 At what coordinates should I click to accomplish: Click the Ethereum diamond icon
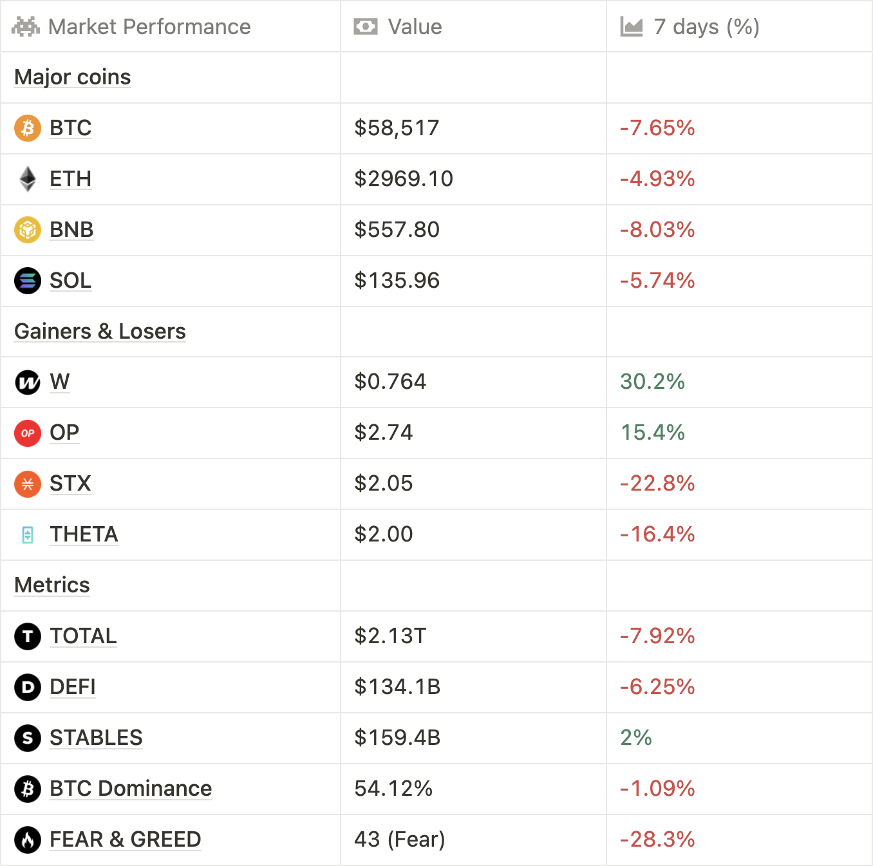(x=28, y=179)
